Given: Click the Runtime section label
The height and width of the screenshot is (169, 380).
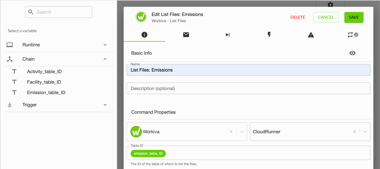Looking at the screenshot, I should 31,45.
